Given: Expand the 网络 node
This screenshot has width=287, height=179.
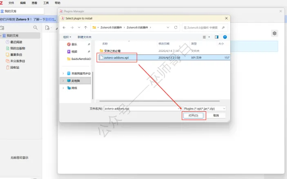Looking at the screenshot, I should click(x=63, y=88).
